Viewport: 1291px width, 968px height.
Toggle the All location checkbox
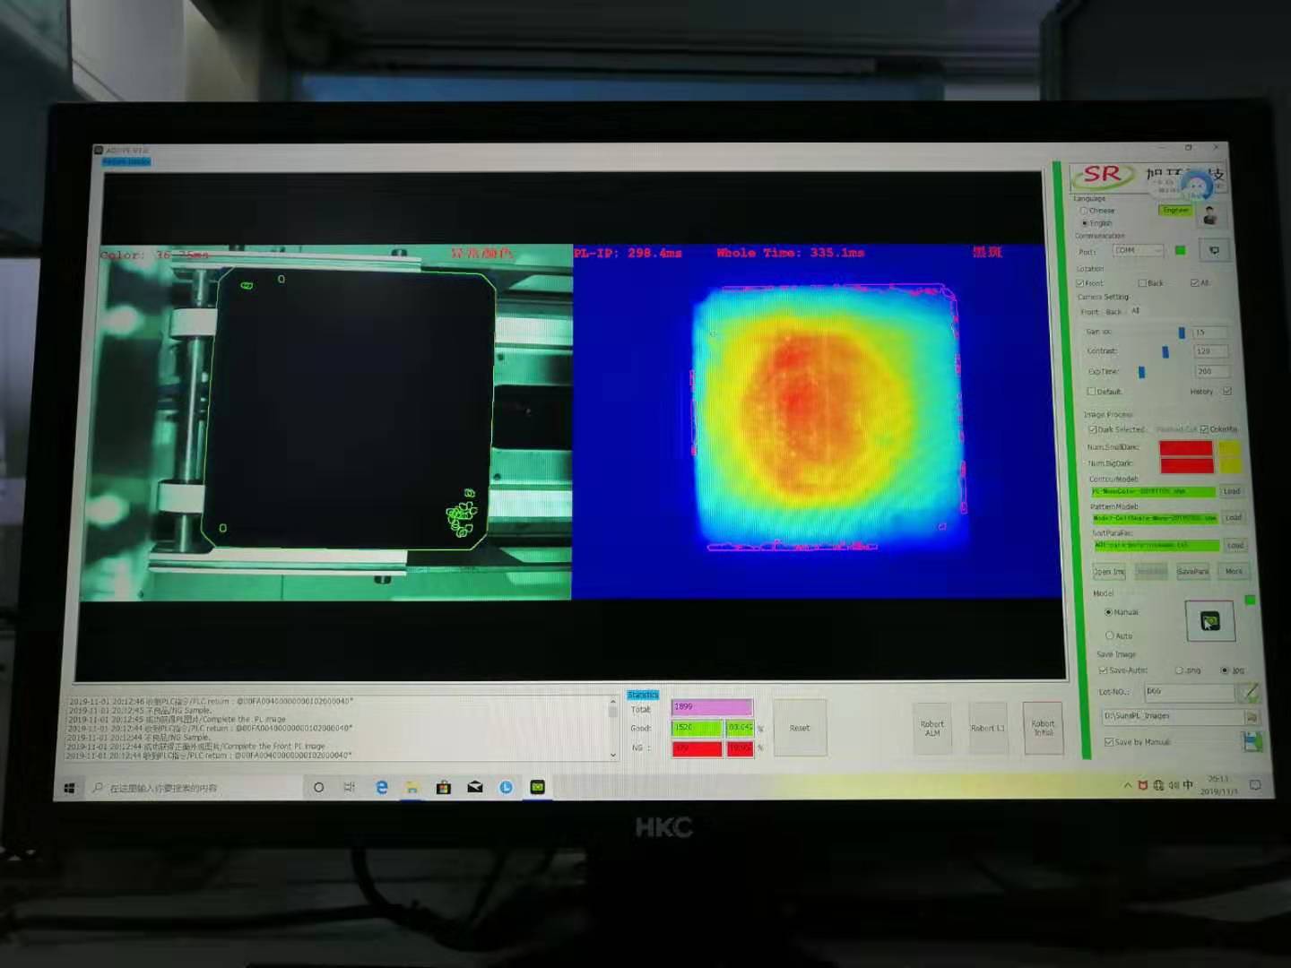coord(1194,283)
